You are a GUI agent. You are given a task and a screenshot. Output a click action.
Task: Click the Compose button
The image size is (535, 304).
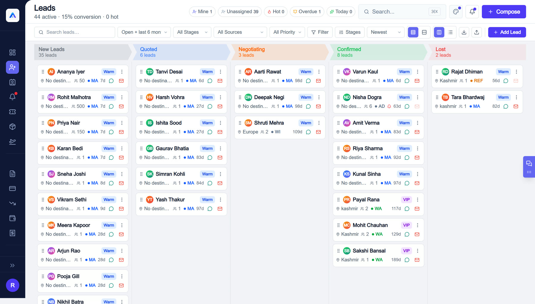(504, 12)
